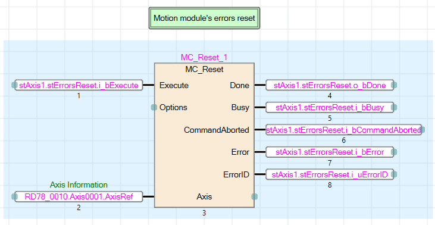Click connector on o_bDone variable
435x225 pixels.
coord(394,85)
